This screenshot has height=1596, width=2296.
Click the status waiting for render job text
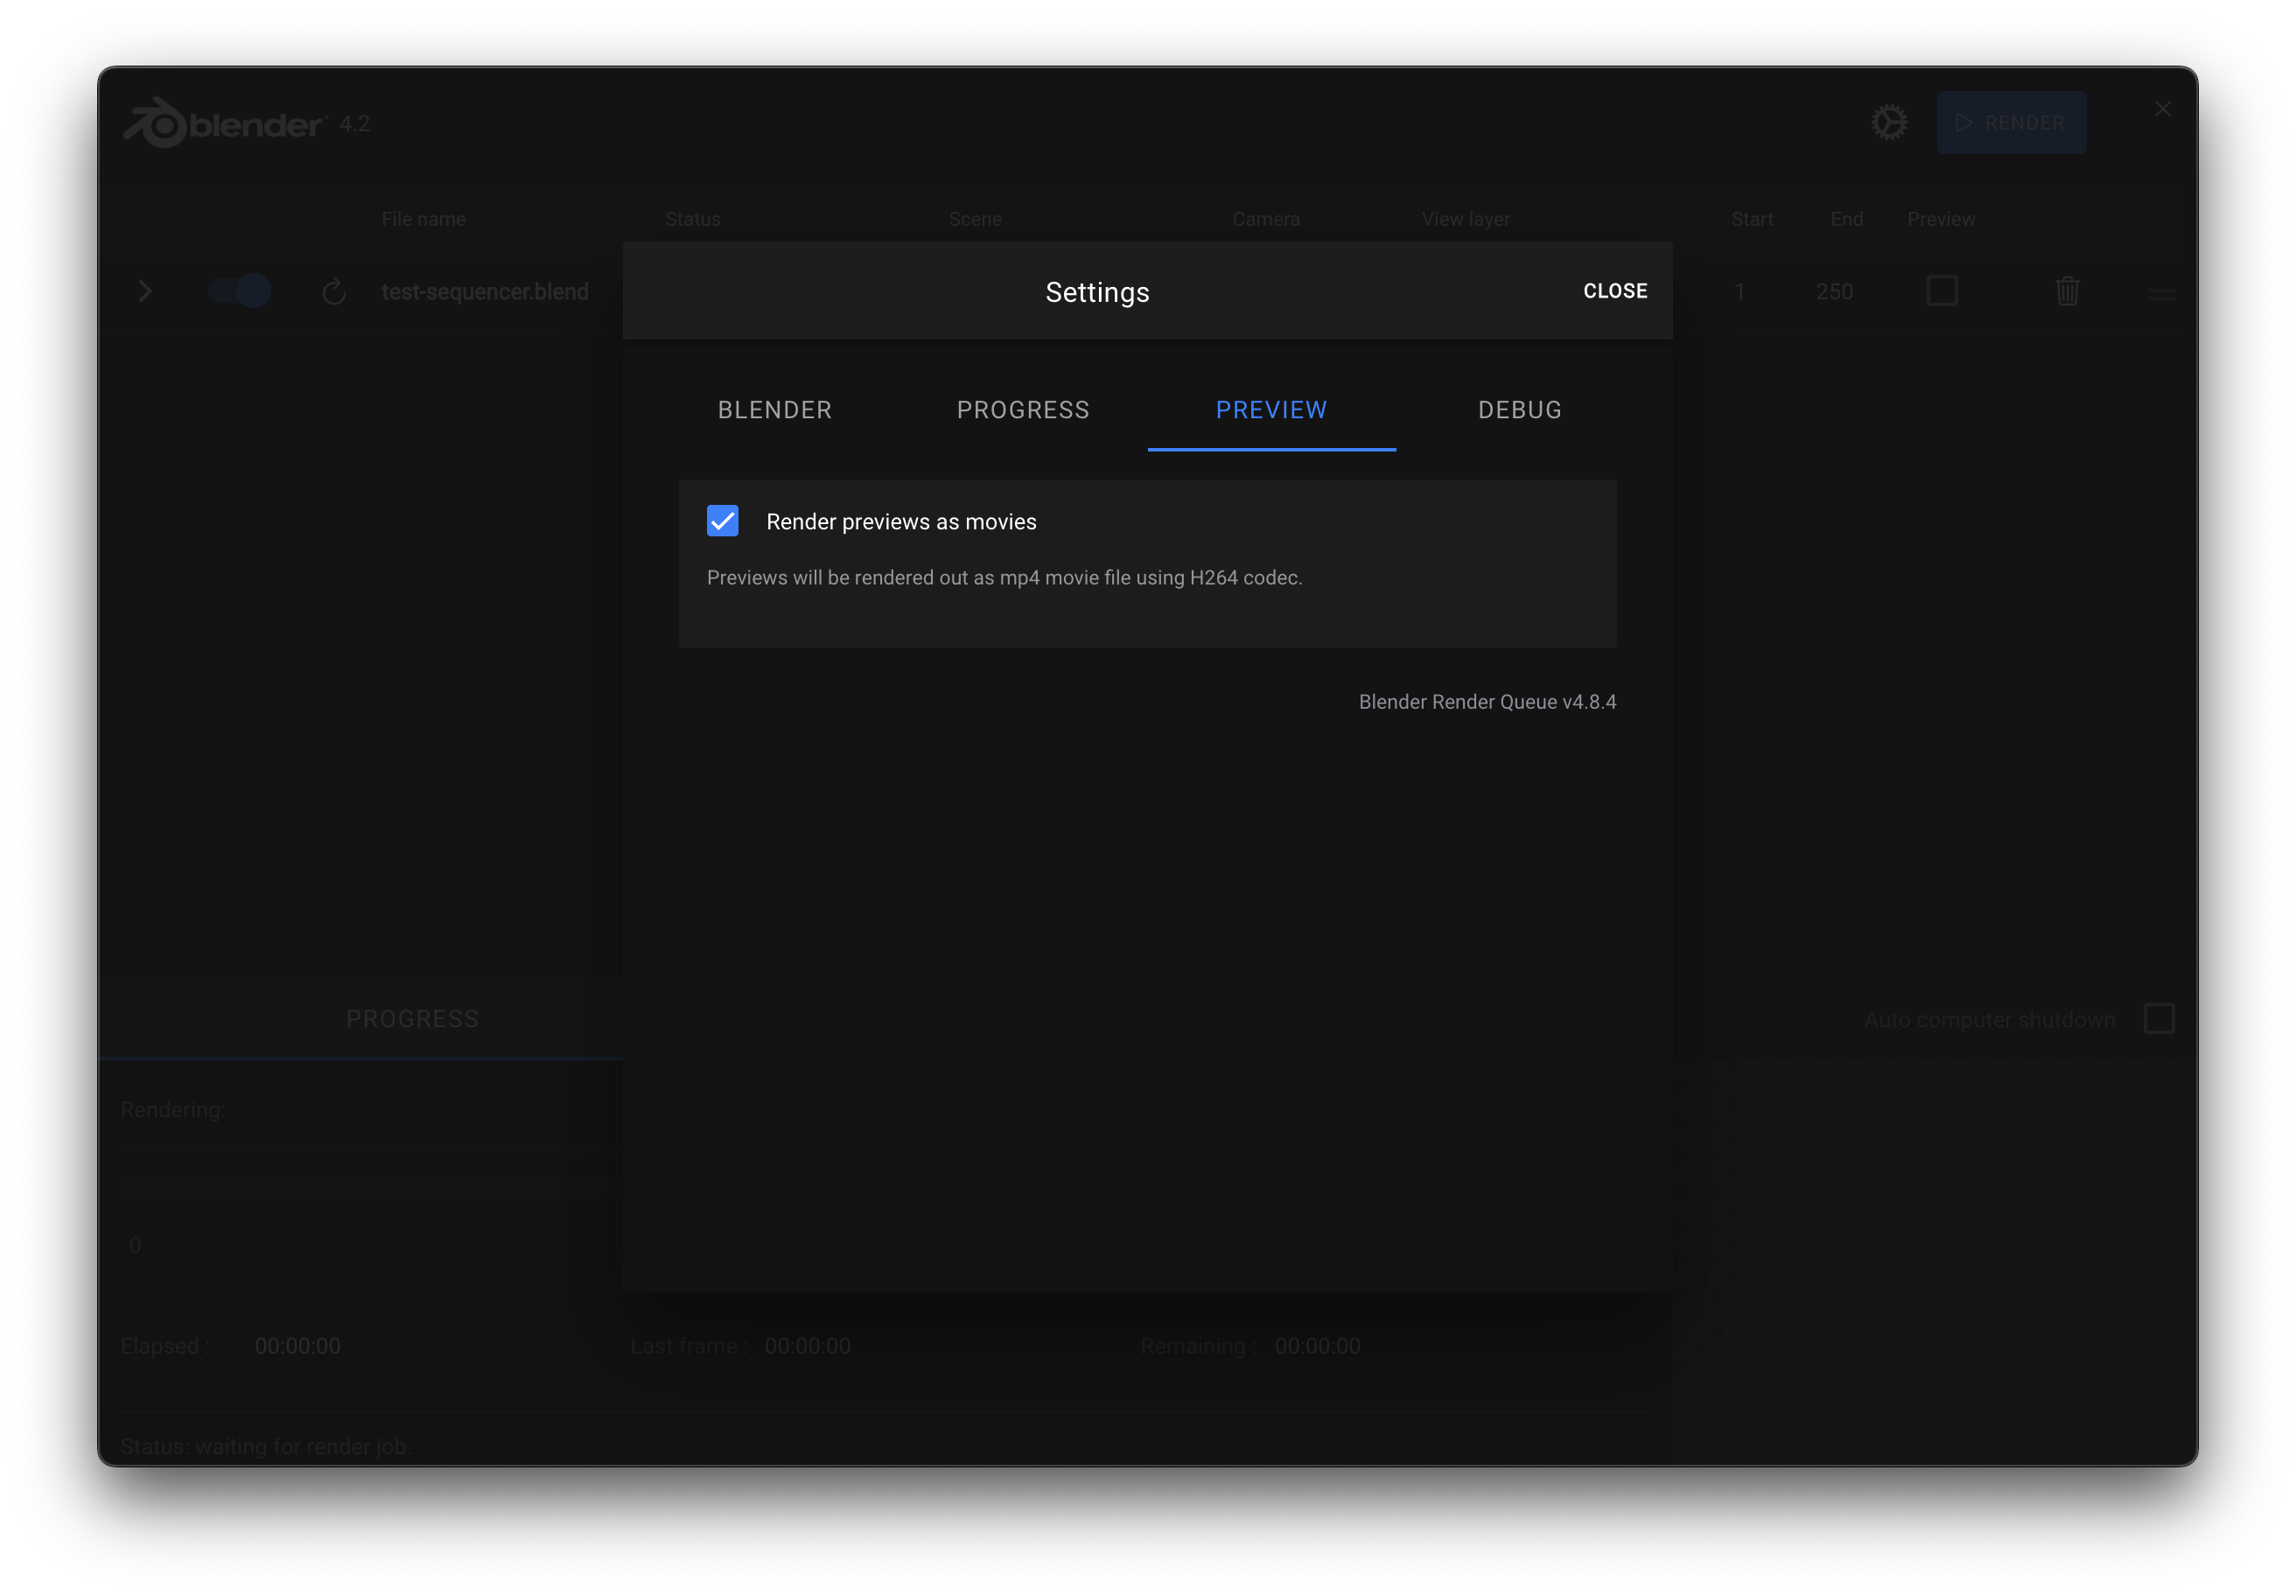pos(265,1446)
